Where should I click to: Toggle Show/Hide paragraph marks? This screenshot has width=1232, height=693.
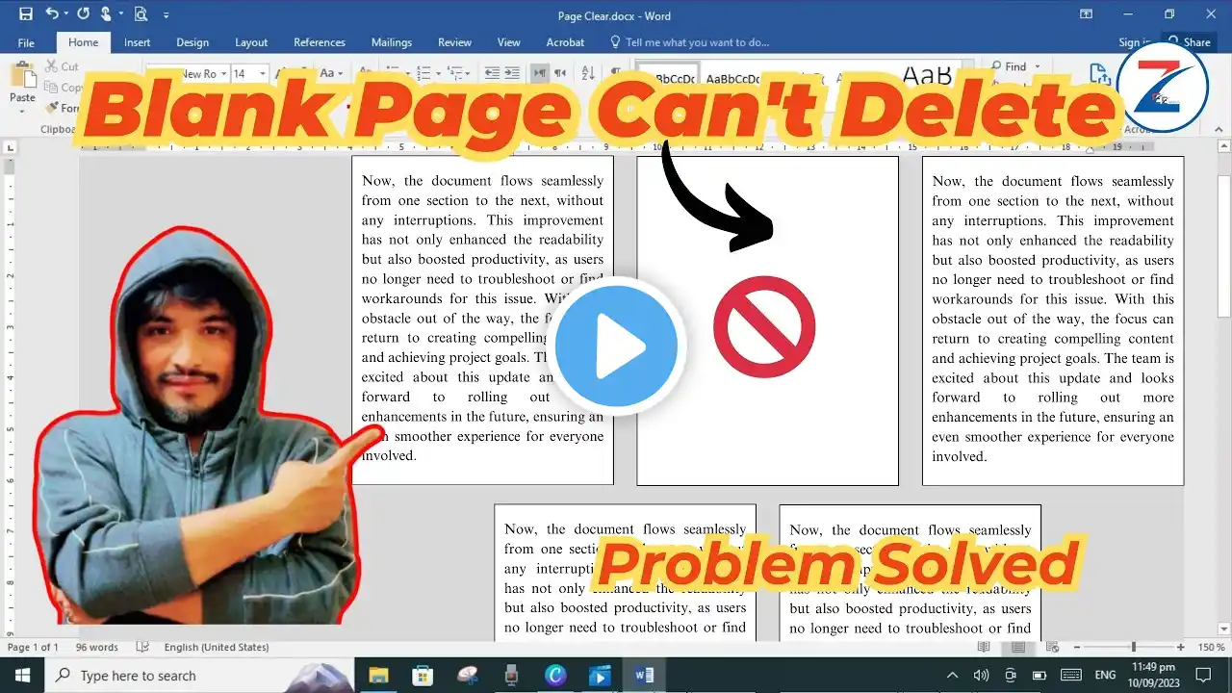[615, 73]
